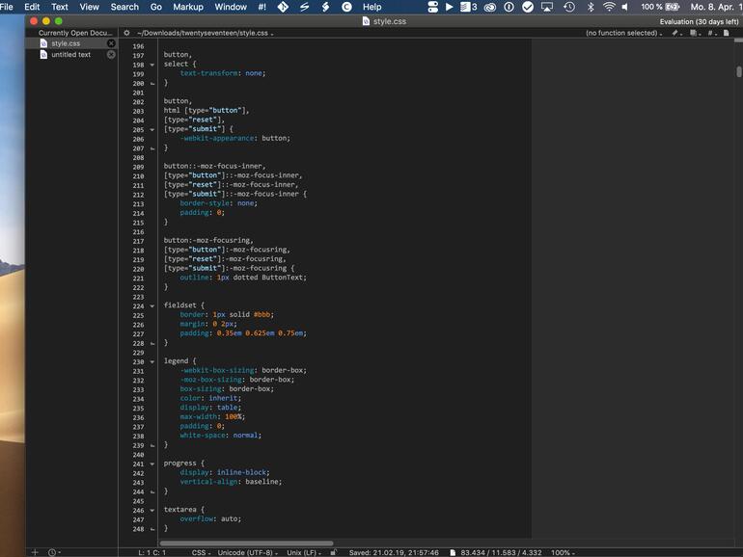Open the Markup menu
The width and height of the screenshot is (743, 557).
pos(187,7)
